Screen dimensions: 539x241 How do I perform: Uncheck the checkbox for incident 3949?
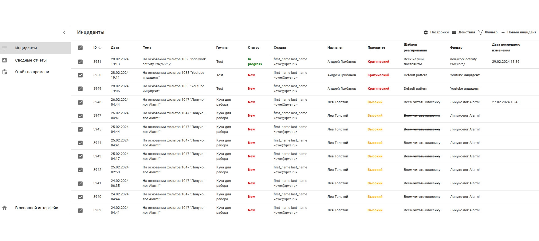(x=81, y=89)
